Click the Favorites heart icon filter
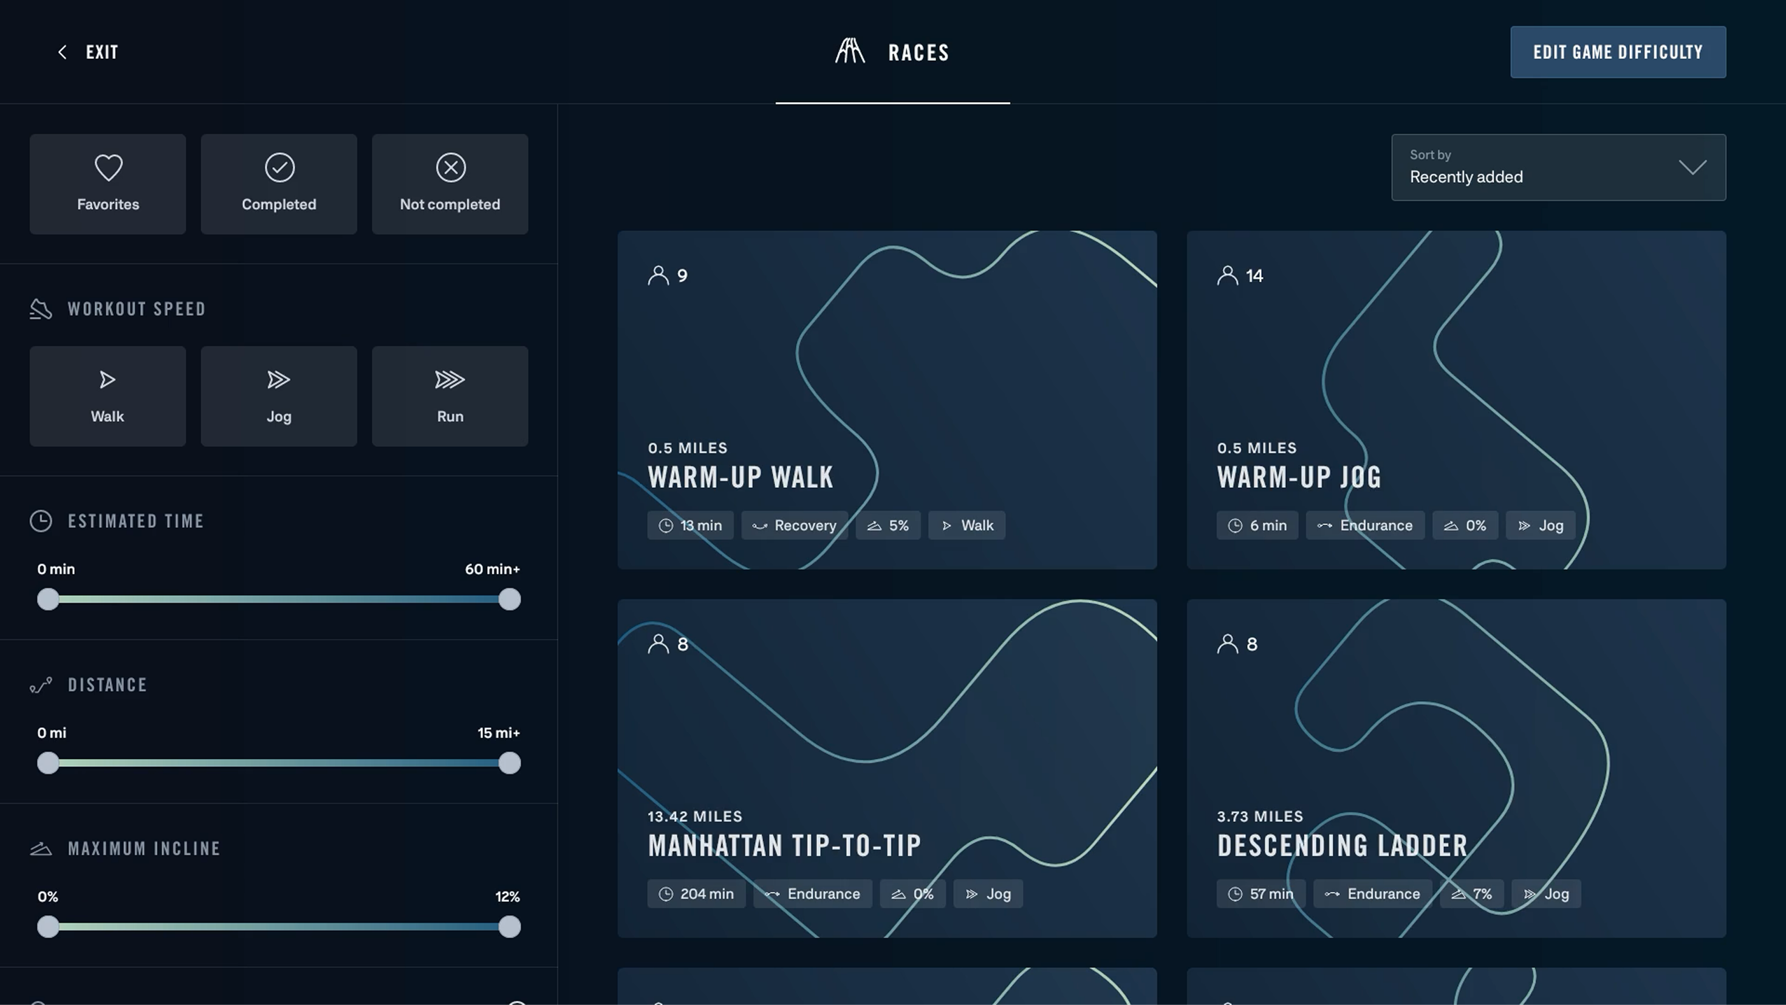1786x1005 pixels. click(108, 168)
